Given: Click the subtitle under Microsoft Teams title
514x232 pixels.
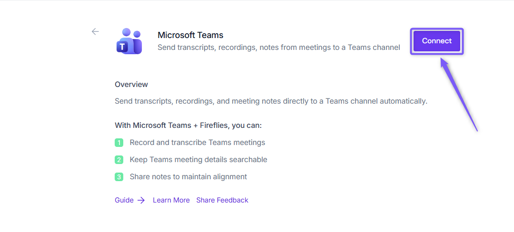Looking at the screenshot, I should point(278,48).
